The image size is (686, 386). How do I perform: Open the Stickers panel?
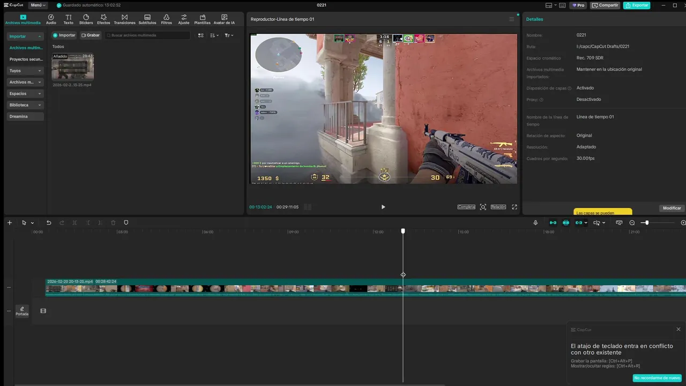(x=86, y=19)
